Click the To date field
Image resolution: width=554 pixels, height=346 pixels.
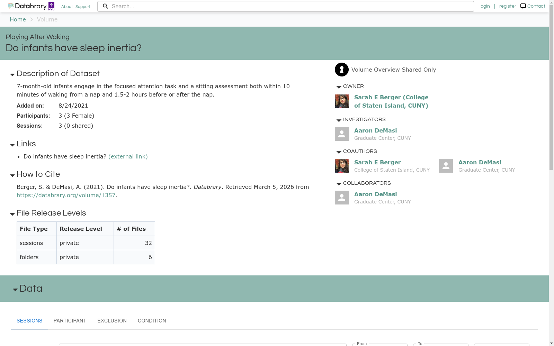441,345
